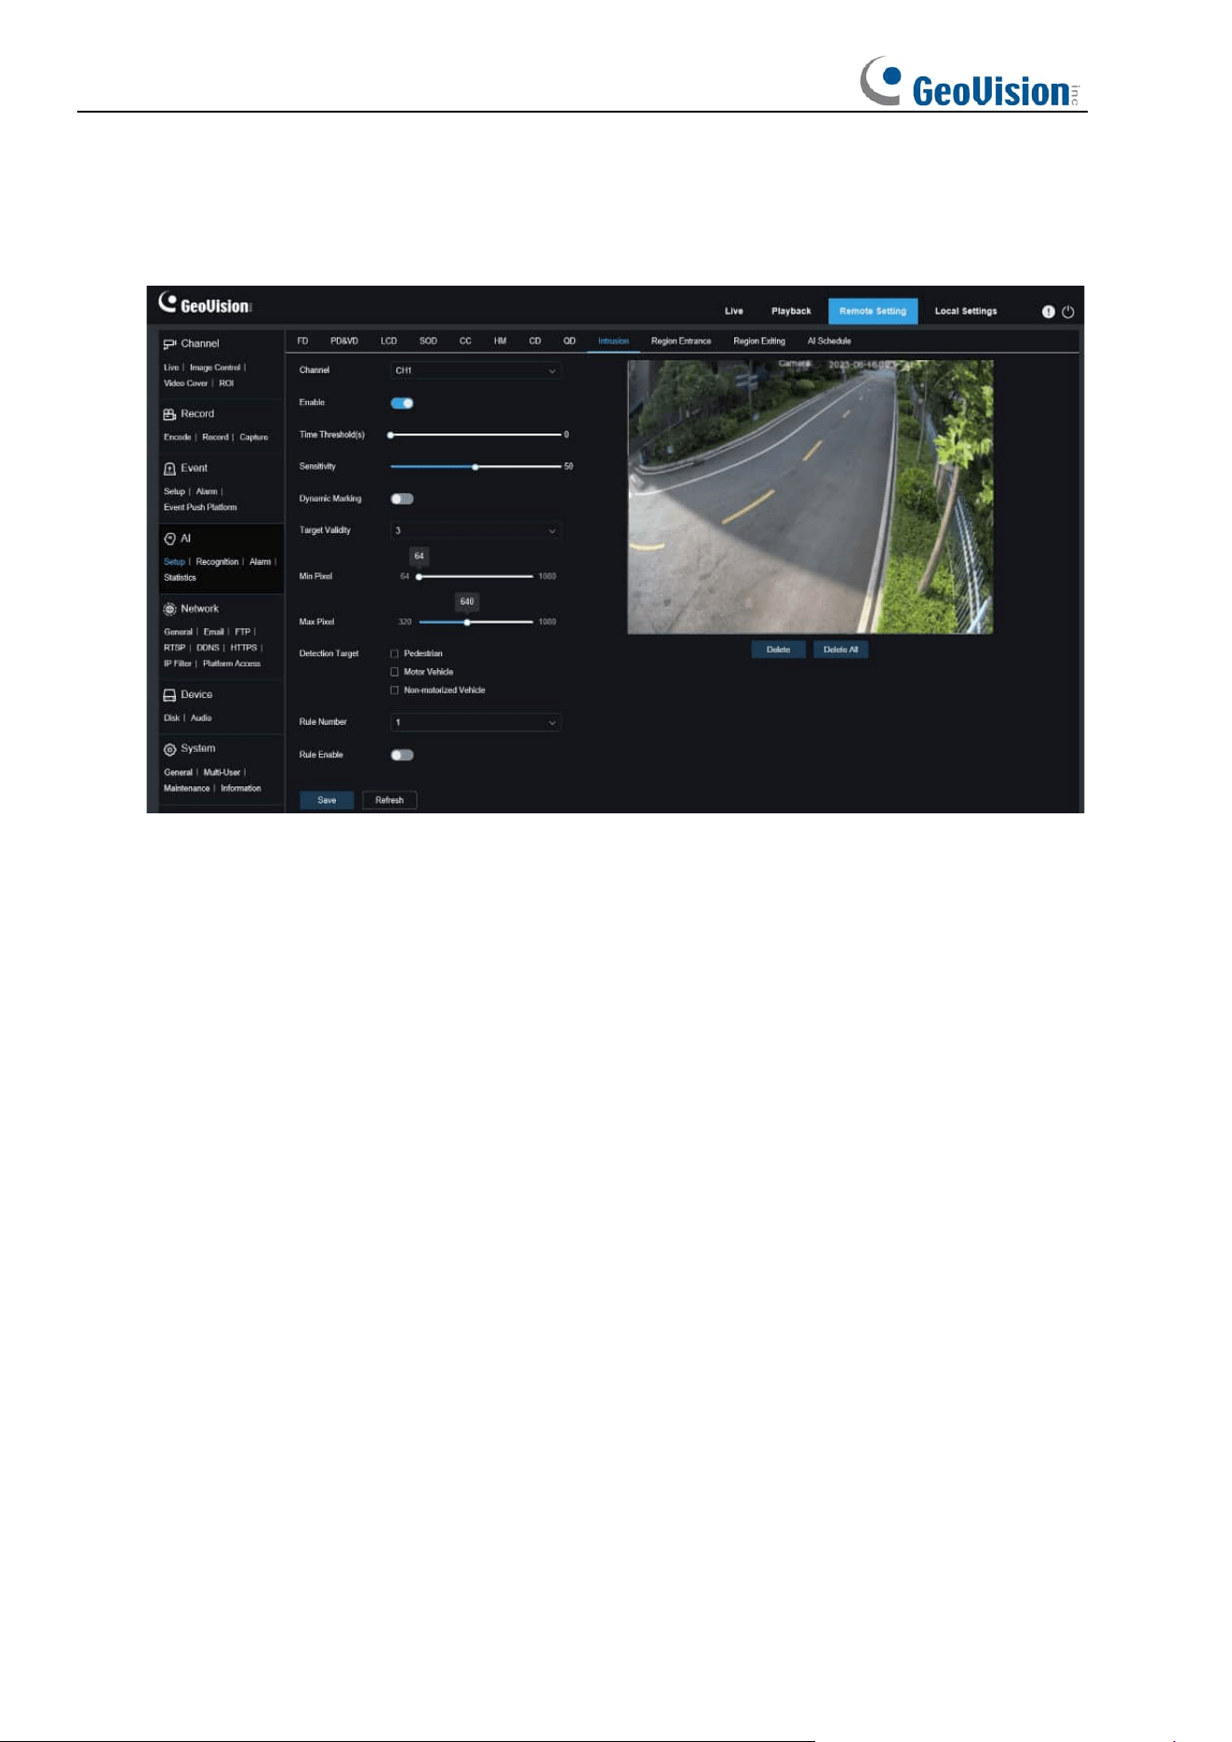Open Event Push Platform link
Screen dimensions: 1232x1742
click(200, 508)
